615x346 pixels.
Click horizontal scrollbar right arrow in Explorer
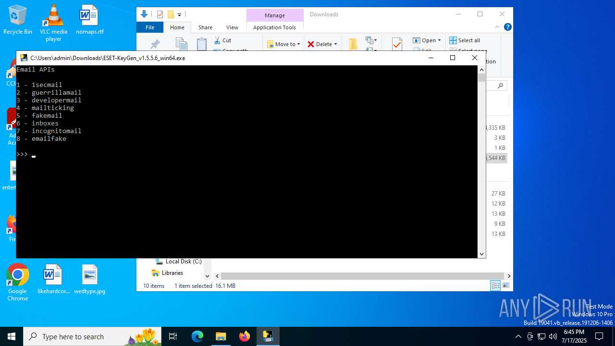click(x=509, y=276)
